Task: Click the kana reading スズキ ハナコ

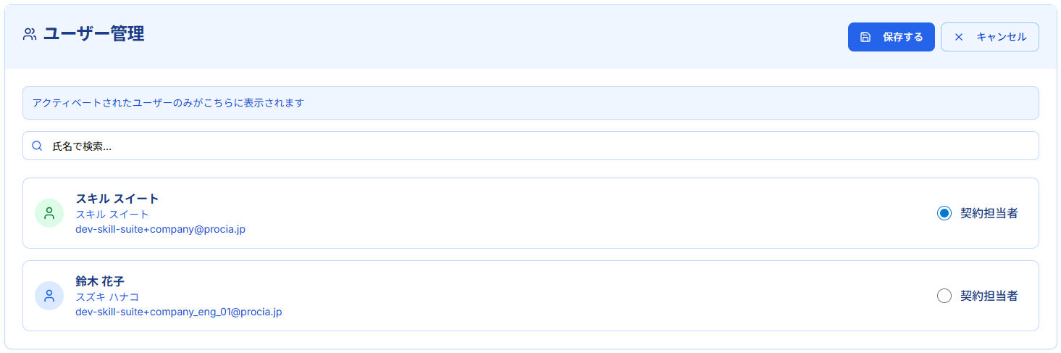Action: tap(107, 296)
